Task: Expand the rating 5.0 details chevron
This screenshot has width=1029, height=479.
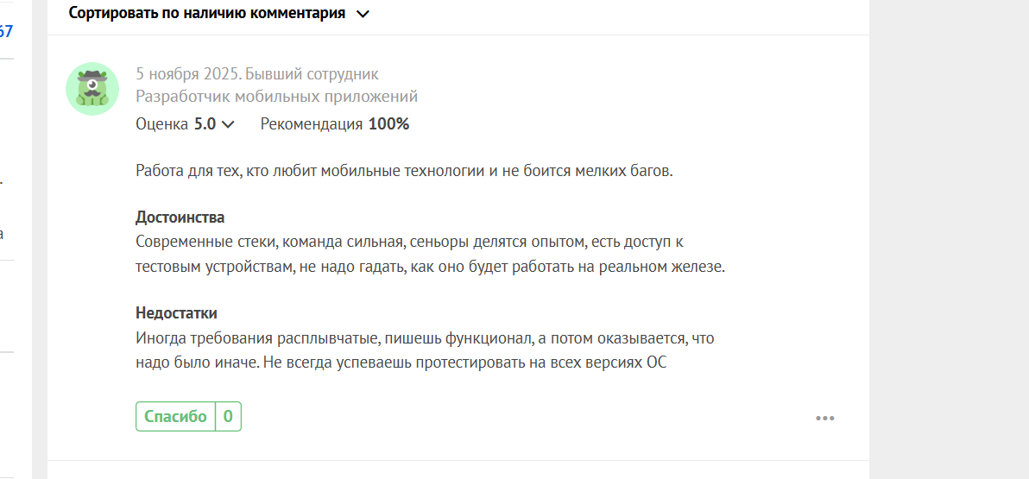Action: 228,124
